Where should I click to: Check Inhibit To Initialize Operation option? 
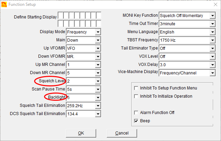pyautogui.click(x=137, y=96)
